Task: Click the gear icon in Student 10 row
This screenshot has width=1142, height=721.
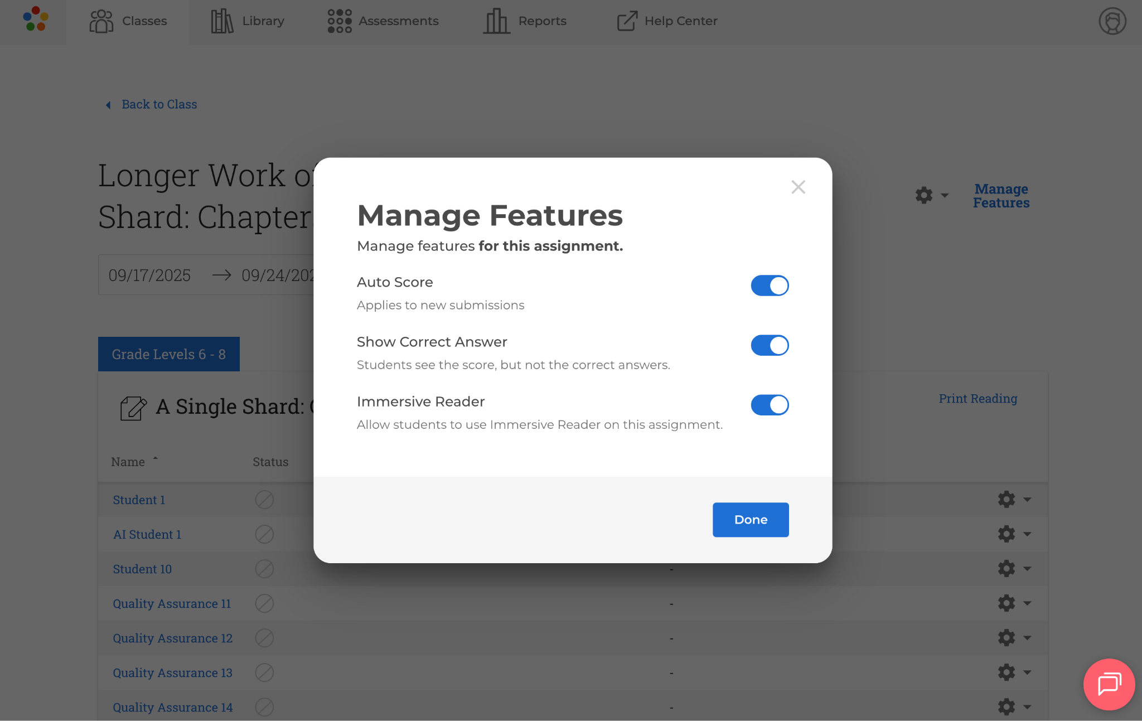Action: pos(1006,568)
